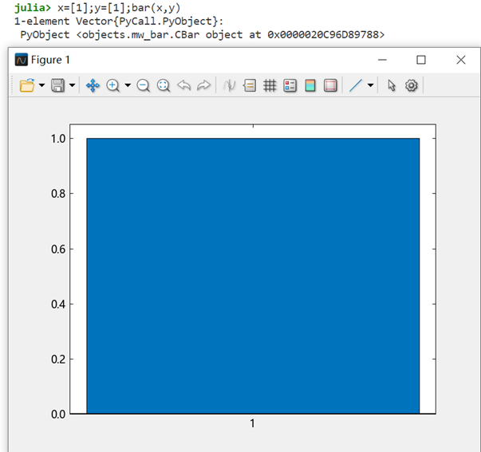Click the x-axis tick label 1
Screen dimensions: 481x452
252,423
